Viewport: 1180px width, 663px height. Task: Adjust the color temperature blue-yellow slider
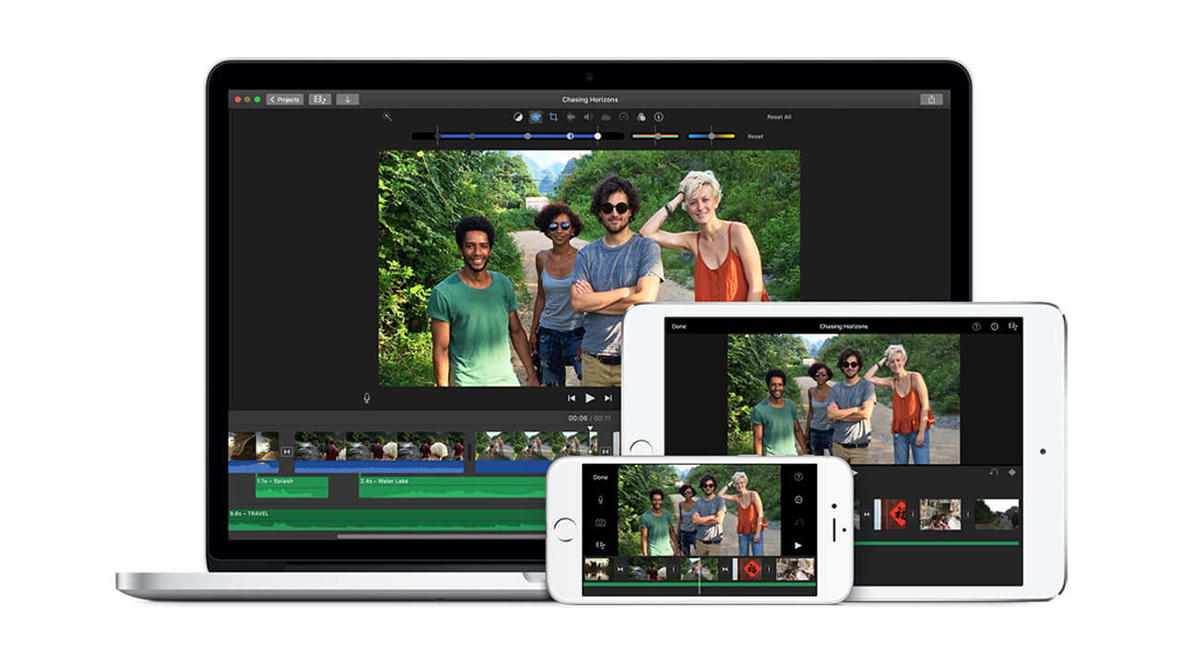click(712, 136)
